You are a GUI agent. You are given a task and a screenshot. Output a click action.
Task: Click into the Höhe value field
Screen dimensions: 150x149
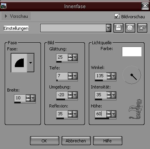point(101,114)
